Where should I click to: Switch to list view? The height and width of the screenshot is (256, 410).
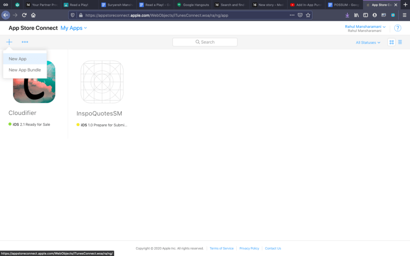click(400, 42)
